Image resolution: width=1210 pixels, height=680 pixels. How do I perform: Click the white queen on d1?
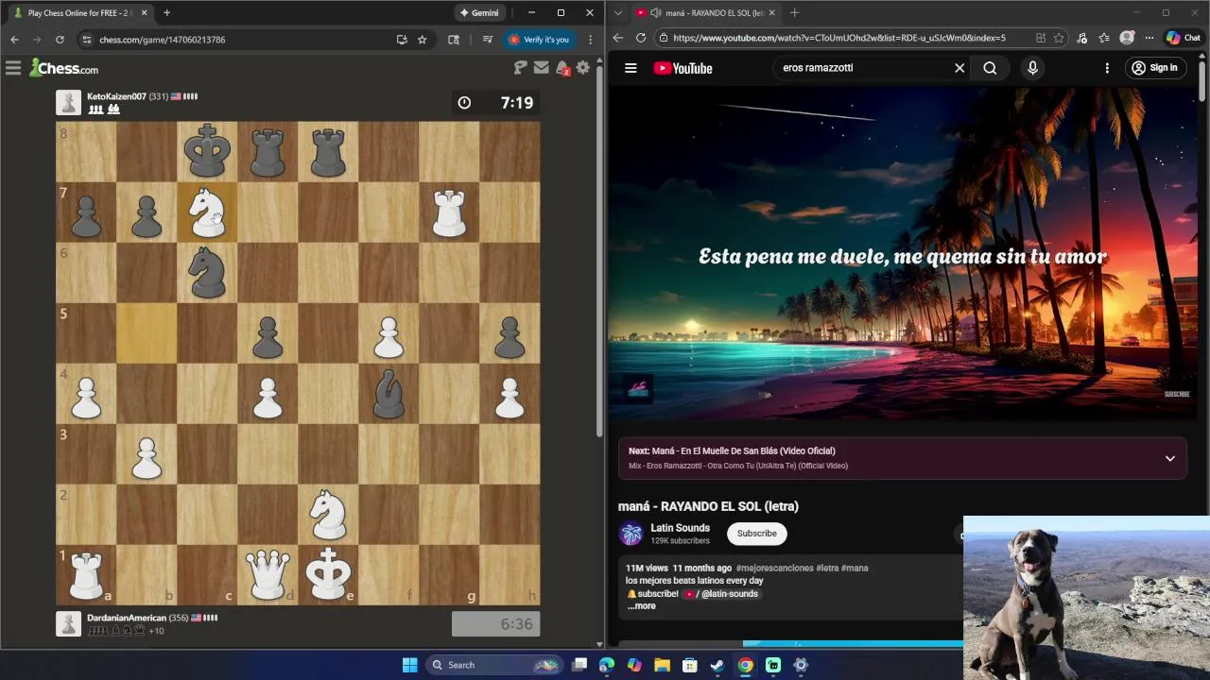click(x=268, y=575)
